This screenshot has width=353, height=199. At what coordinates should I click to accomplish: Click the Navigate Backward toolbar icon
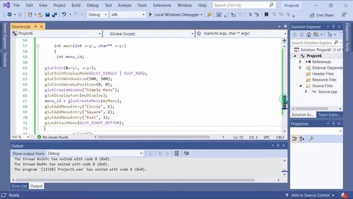(x=9, y=15)
